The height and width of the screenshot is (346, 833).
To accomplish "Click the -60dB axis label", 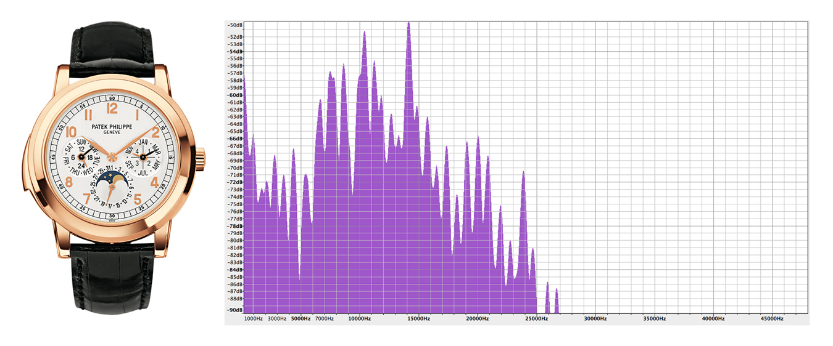I will [235, 95].
